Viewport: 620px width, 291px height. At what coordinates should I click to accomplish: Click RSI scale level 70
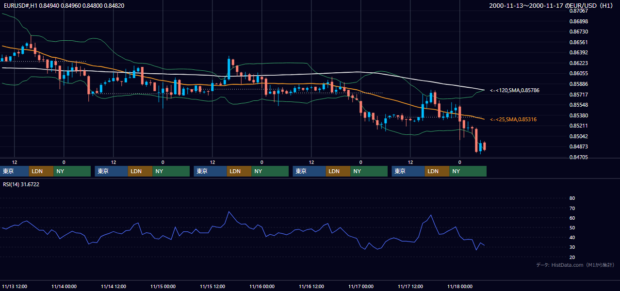(x=572, y=208)
